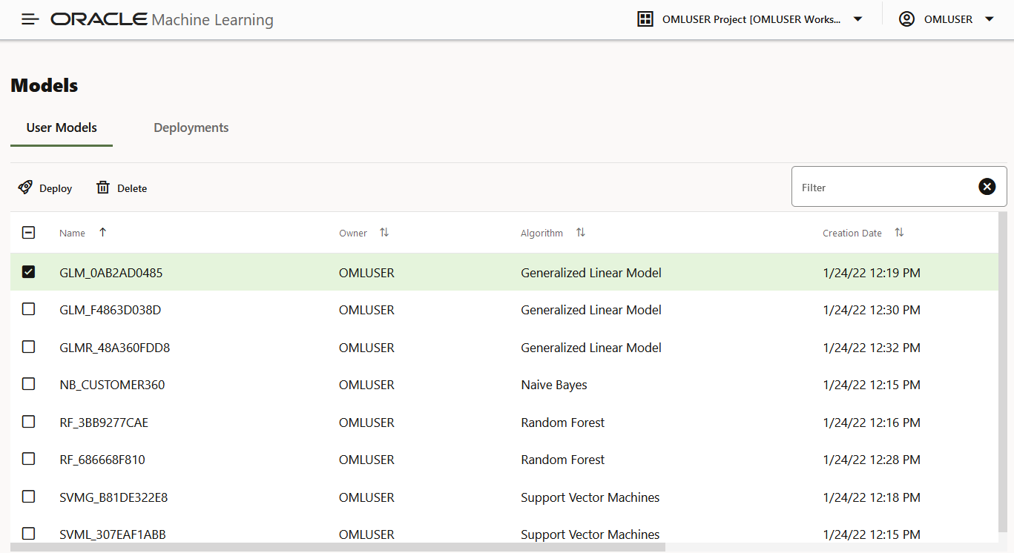This screenshot has height=553, width=1014.
Task: Select model name GLM_0AB2AD0485
Action: pyautogui.click(x=111, y=273)
